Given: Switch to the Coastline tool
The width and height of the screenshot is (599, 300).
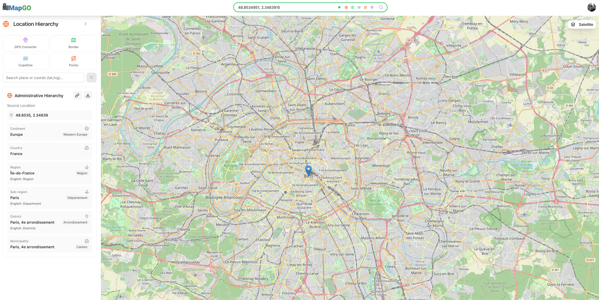Looking at the screenshot, I should coord(26,61).
